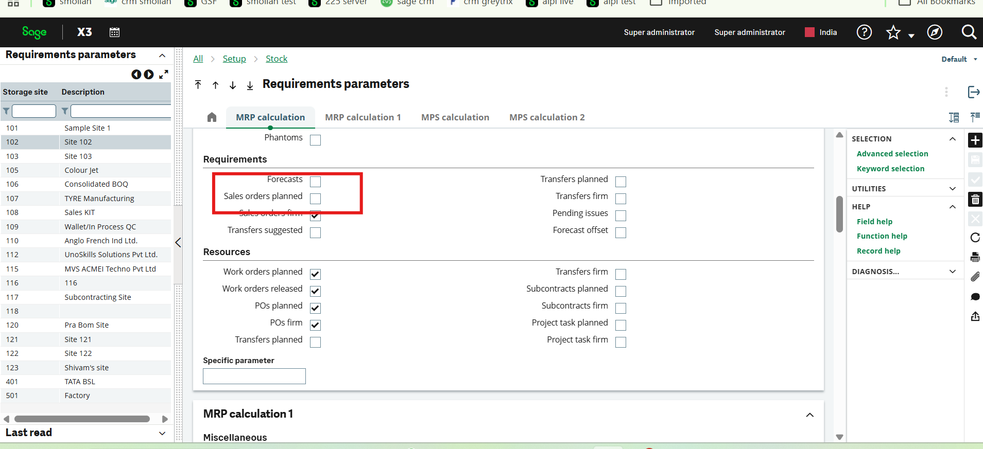
Task: Open Advanced selection link
Action: coord(892,154)
